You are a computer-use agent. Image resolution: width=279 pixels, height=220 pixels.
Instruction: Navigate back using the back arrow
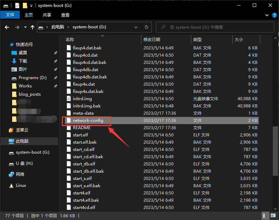[7, 27]
